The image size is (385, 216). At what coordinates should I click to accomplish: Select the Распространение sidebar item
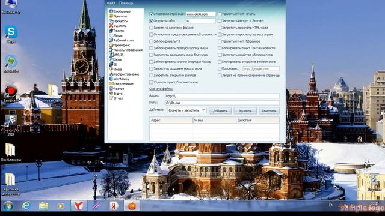[x=124, y=74]
